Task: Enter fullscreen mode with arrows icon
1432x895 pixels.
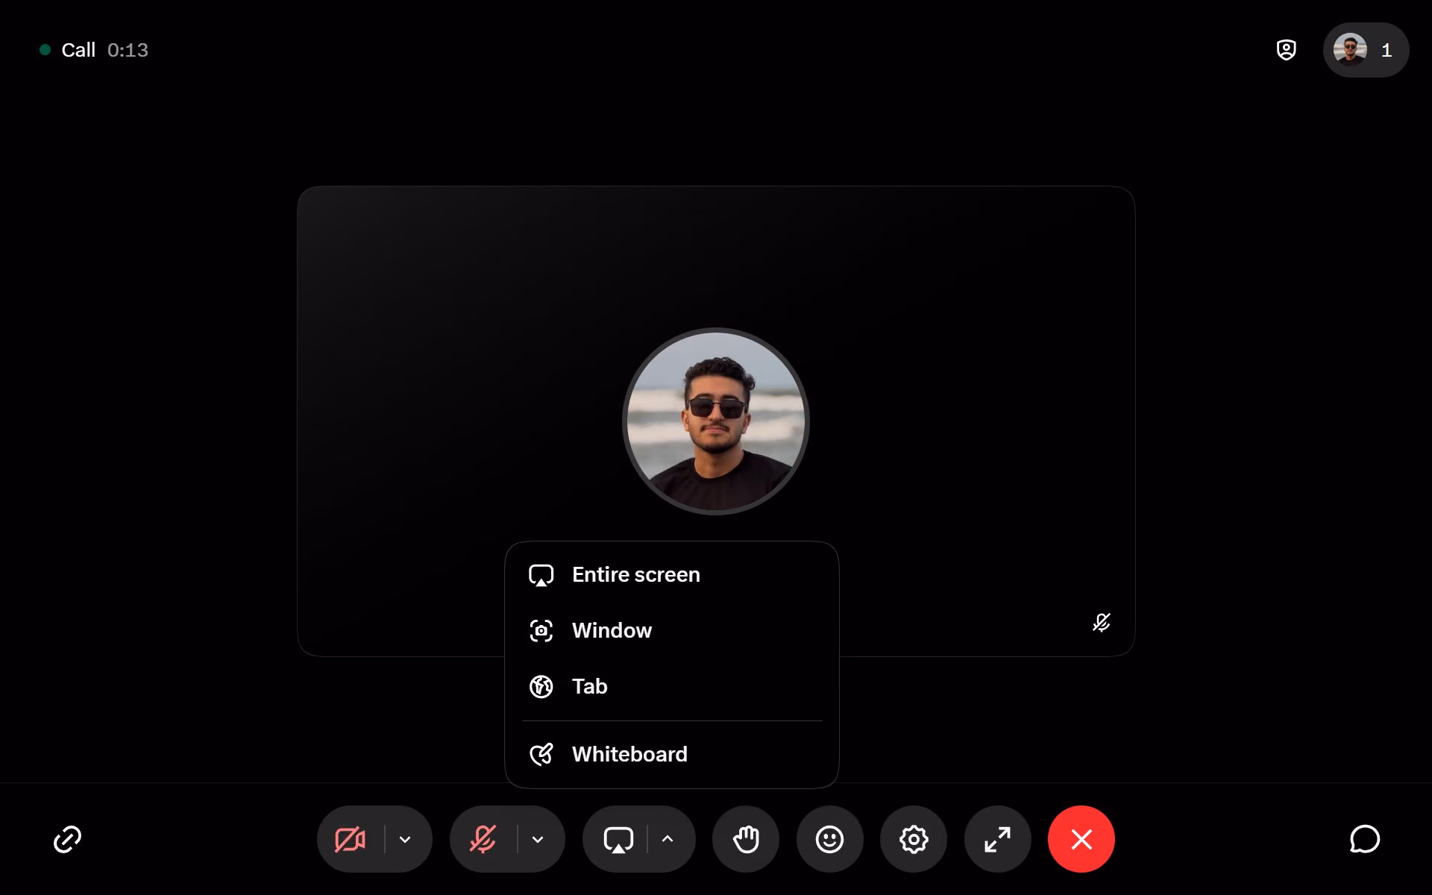Action: pos(998,839)
